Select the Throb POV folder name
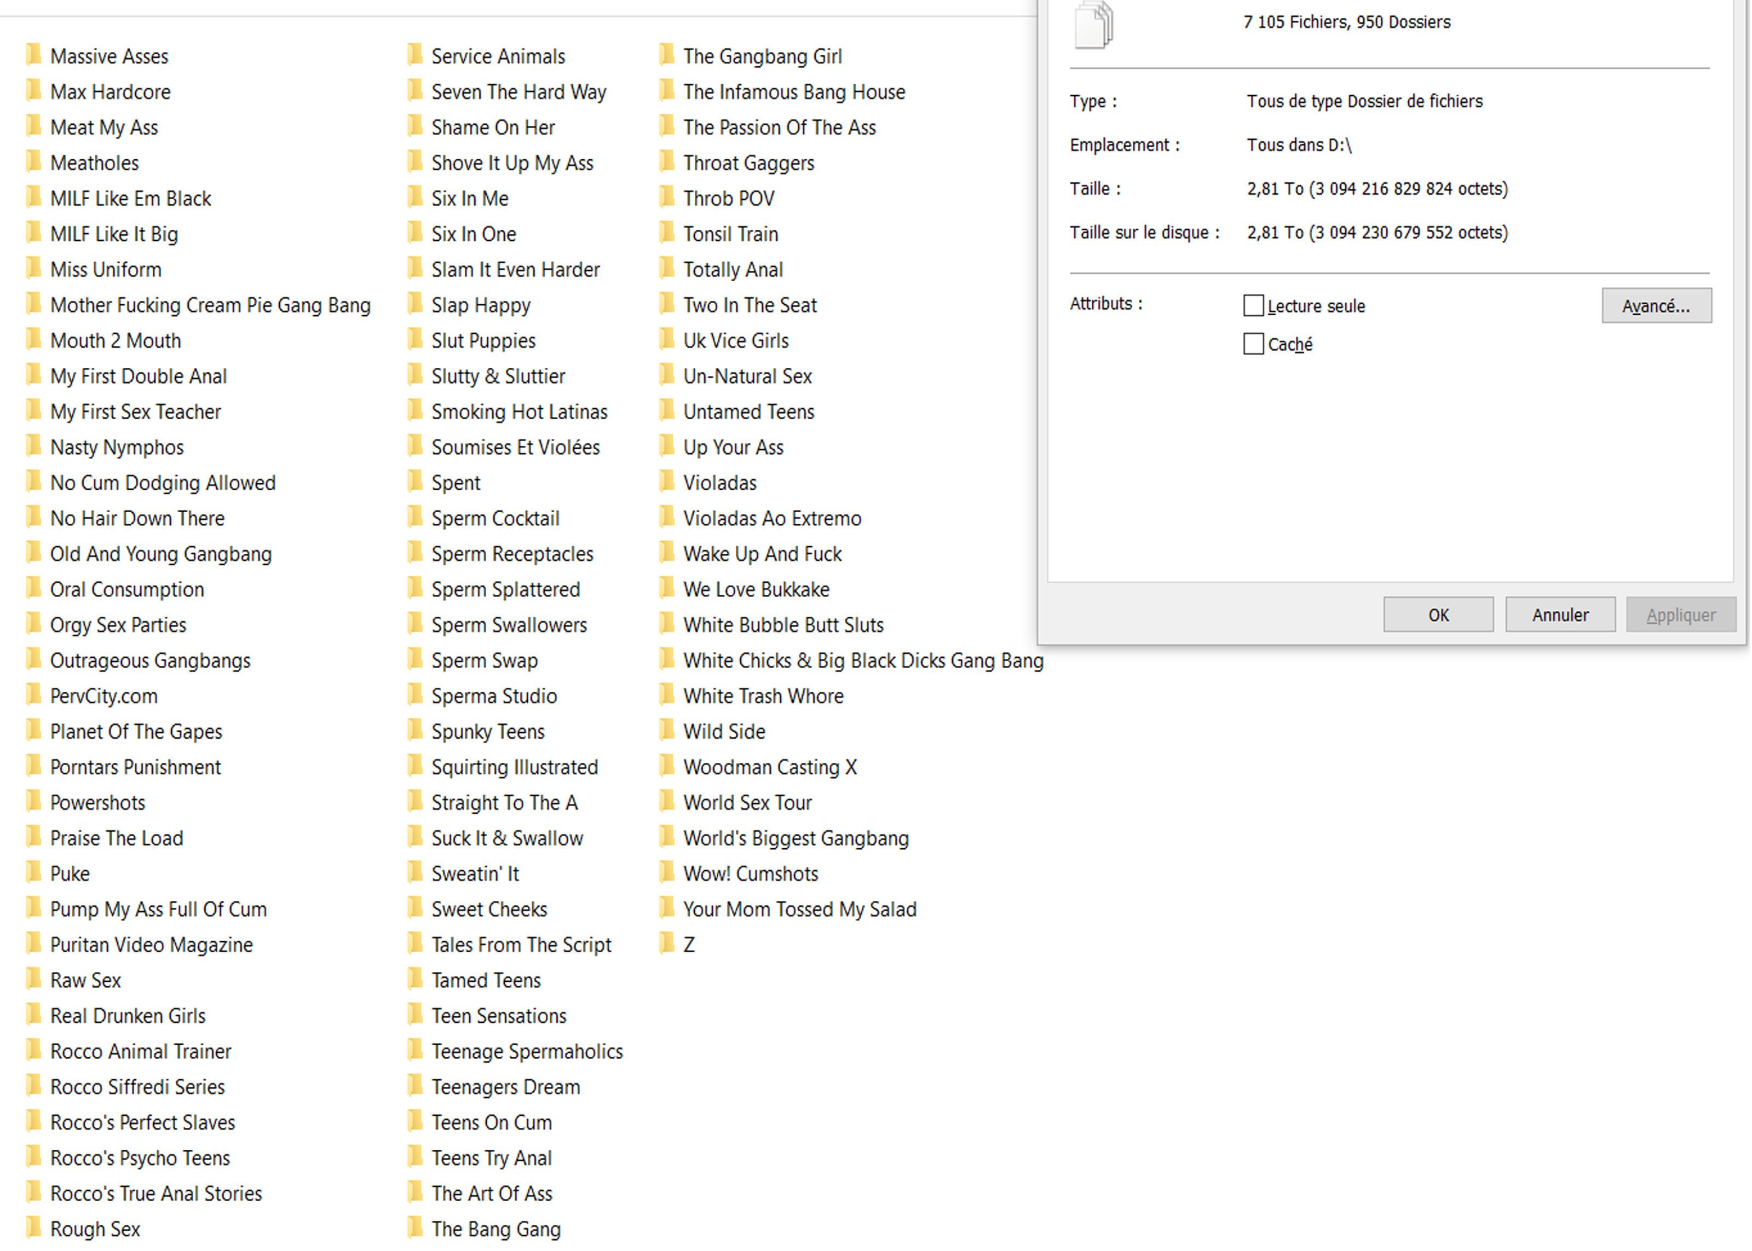 [729, 199]
